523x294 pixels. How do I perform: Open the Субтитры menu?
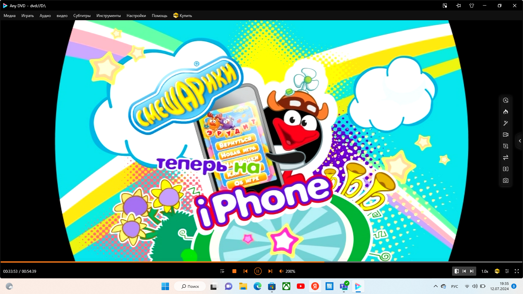pyautogui.click(x=82, y=16)
